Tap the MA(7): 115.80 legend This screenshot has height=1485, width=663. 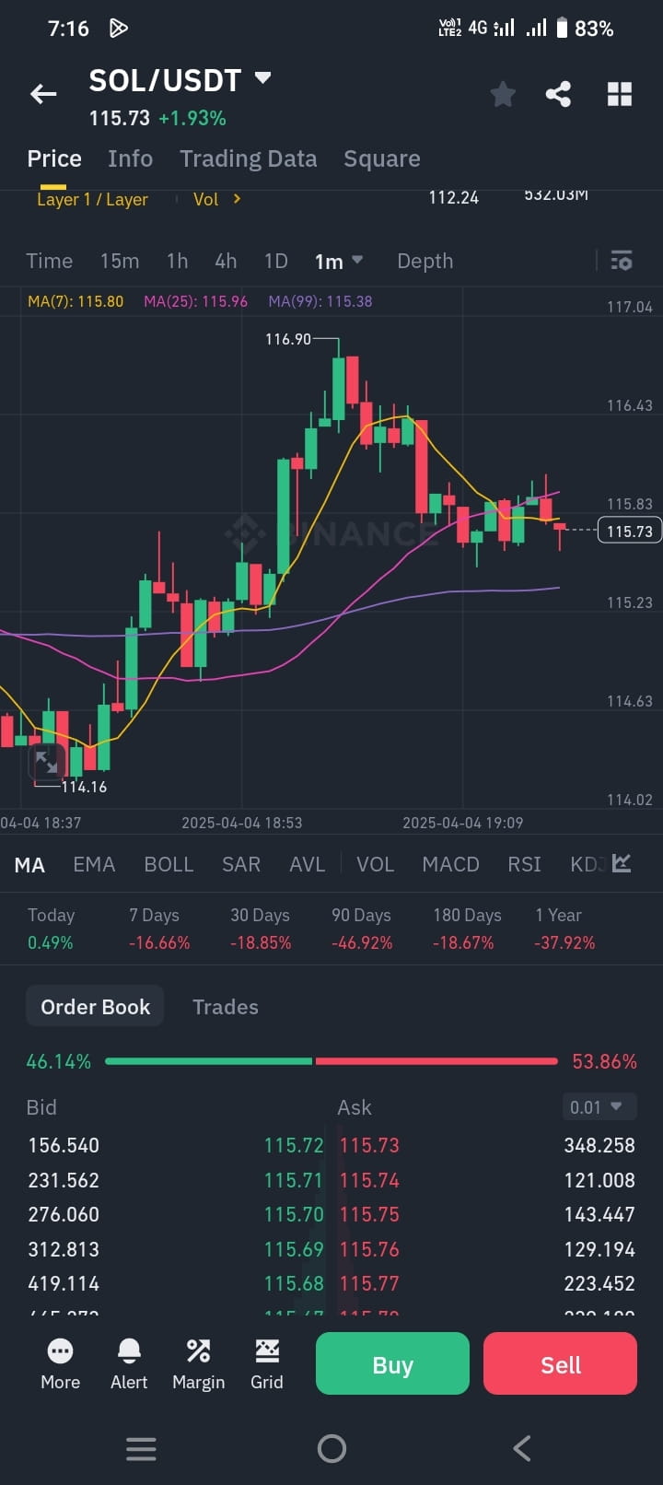tap(76, 301)
